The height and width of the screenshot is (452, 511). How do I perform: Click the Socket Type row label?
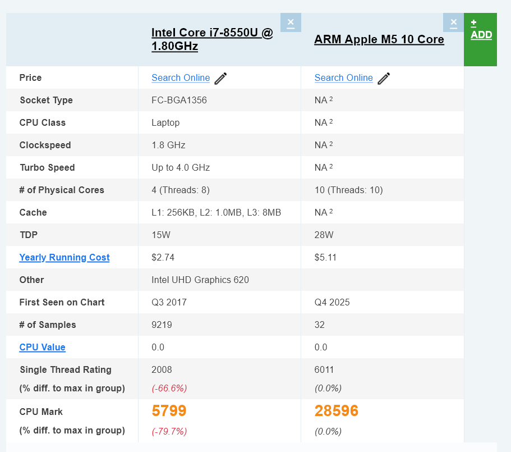47,100
